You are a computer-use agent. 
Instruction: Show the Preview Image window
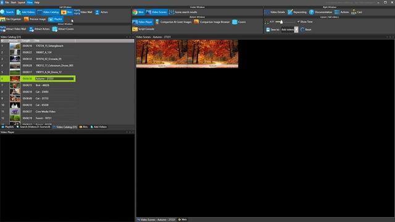click(35, 19)
